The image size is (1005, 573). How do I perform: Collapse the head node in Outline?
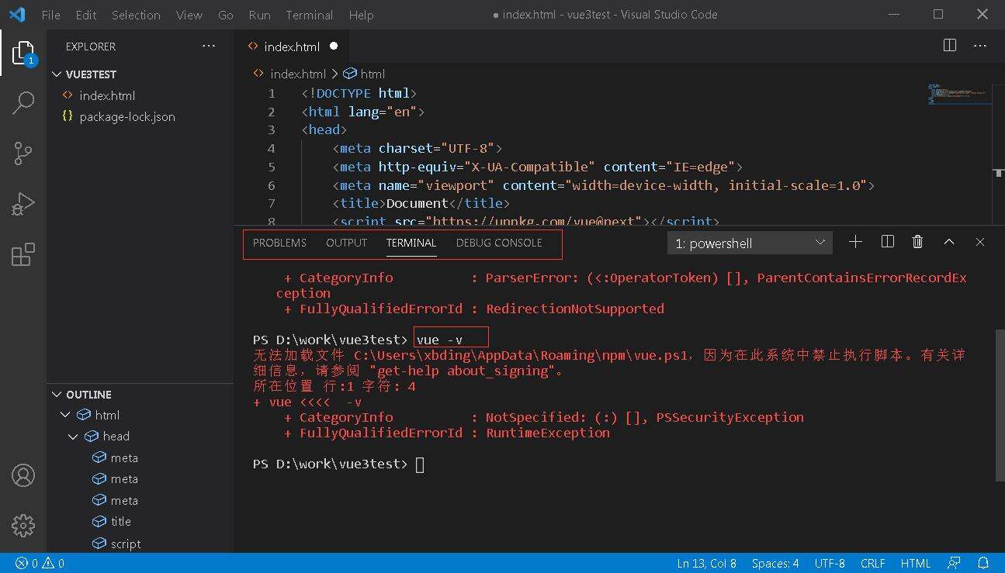click(73, 437)
